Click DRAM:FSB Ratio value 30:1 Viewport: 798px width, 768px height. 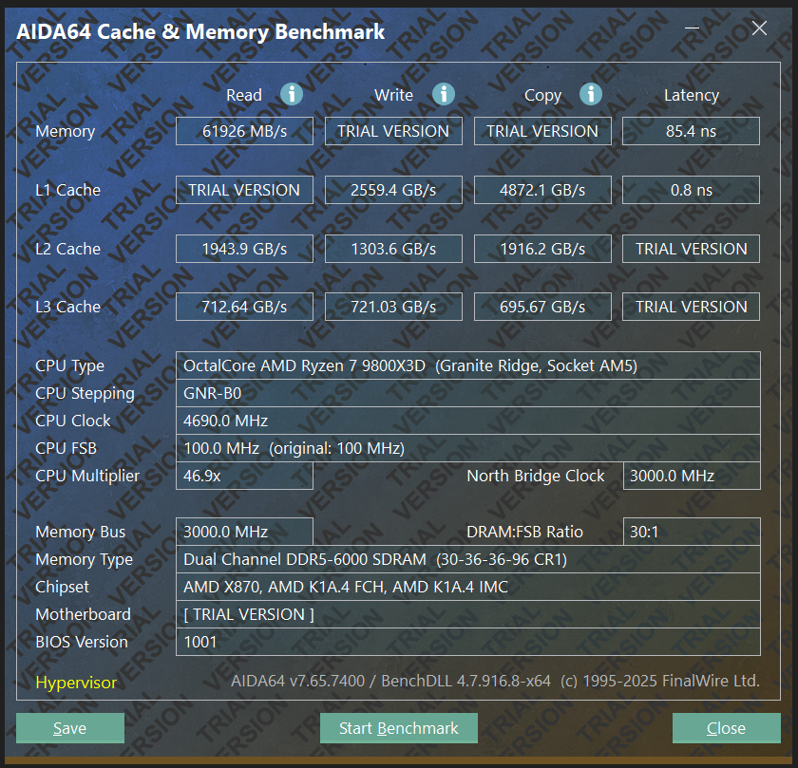click(x=692, y=532)
